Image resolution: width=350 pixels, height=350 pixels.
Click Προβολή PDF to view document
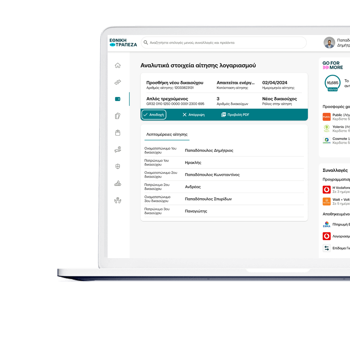tap(235, 115)
